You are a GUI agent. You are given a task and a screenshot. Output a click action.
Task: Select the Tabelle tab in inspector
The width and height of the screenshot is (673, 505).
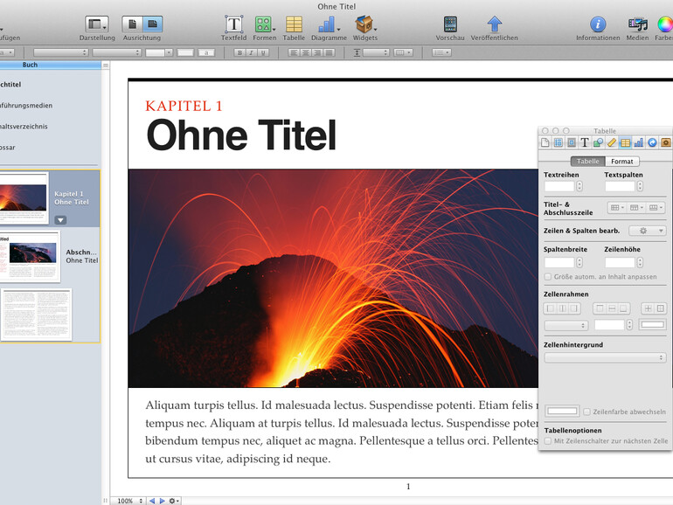[x=588, y=162]
